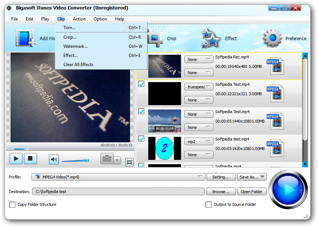Start conversion with the big blue button

coord(288,189)
